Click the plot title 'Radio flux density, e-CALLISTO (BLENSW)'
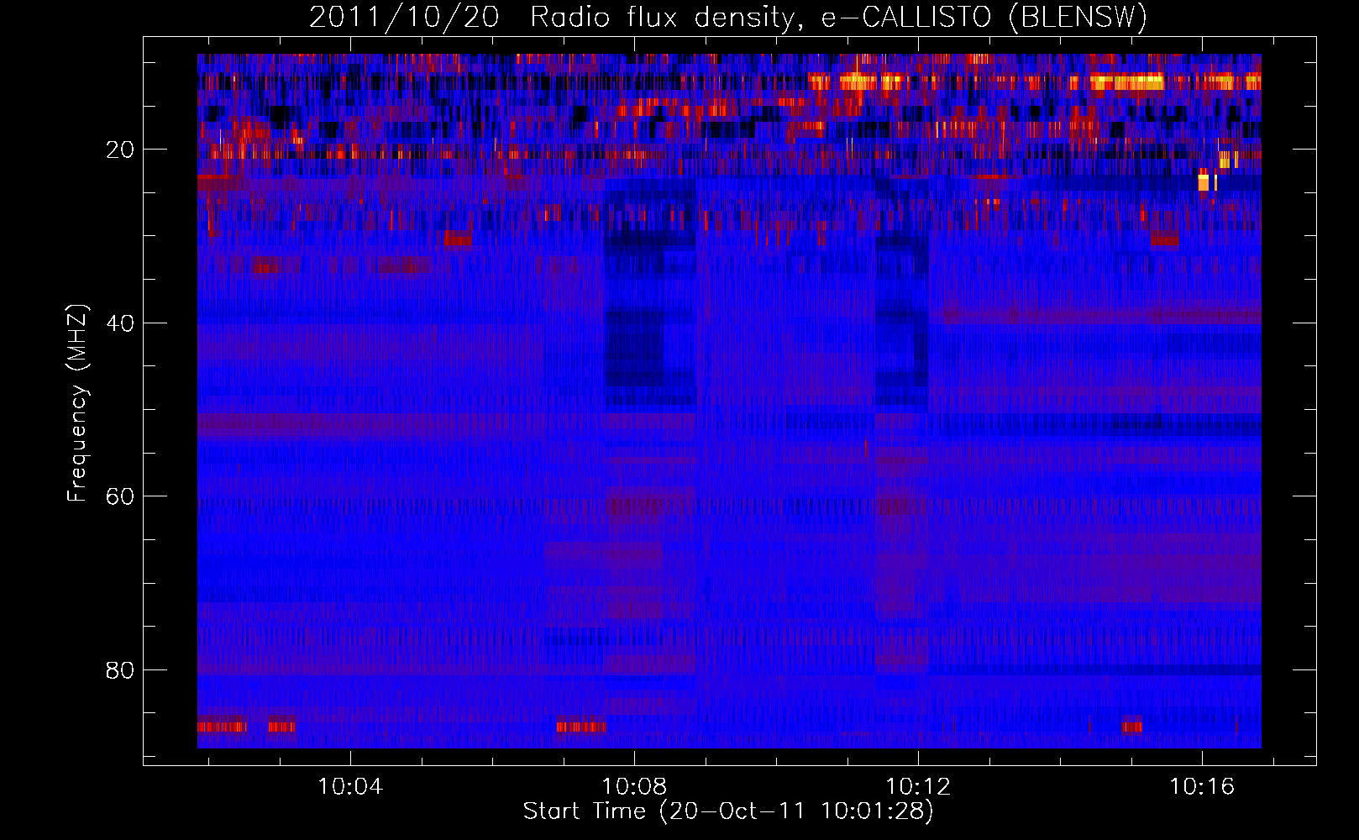The height and width of the screenshot is (840, 1359). click(838, 18)
